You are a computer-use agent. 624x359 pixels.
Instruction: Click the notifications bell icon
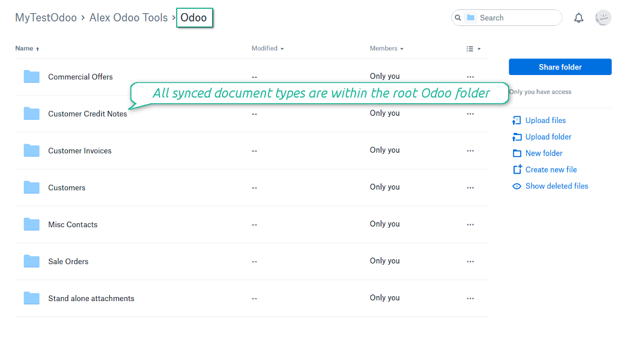pos(578,18)
